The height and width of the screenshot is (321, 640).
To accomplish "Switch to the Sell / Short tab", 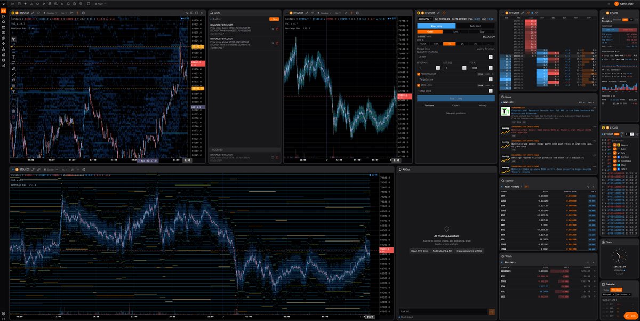I will 475,26.
